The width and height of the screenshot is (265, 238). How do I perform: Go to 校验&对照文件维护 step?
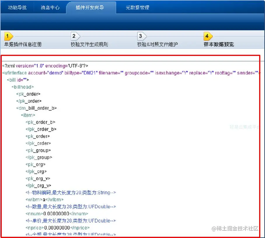tap(157, 44)
